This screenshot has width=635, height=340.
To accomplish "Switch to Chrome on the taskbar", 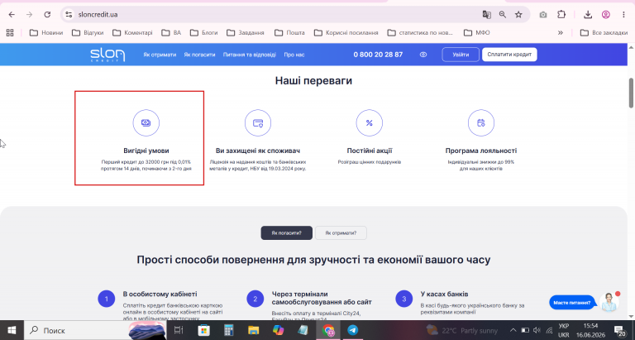I will click(328, 330).
